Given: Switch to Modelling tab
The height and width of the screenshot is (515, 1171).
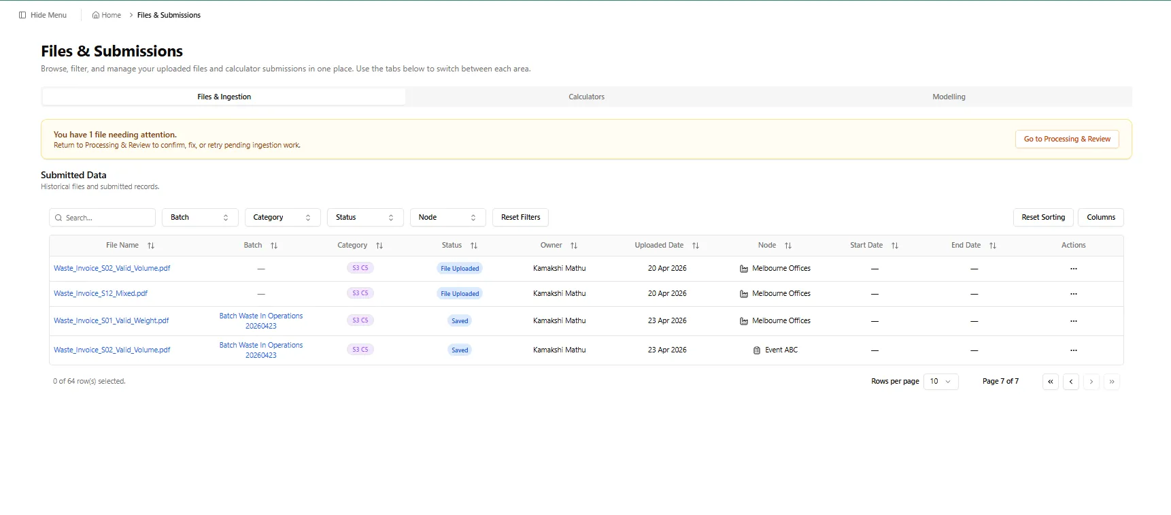Looking at the screenshot, I should pos(949,97).
